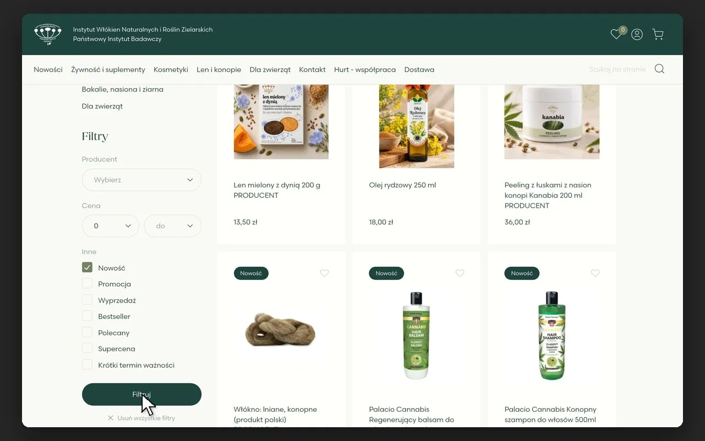Open Len mielony z dynią 200 g product
Viewport: 705px width, 441px height.
click(277, 190)
